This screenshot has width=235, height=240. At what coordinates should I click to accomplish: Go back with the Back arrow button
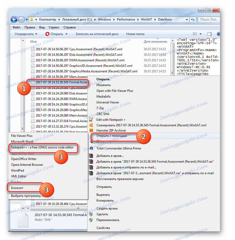(14, 19)
